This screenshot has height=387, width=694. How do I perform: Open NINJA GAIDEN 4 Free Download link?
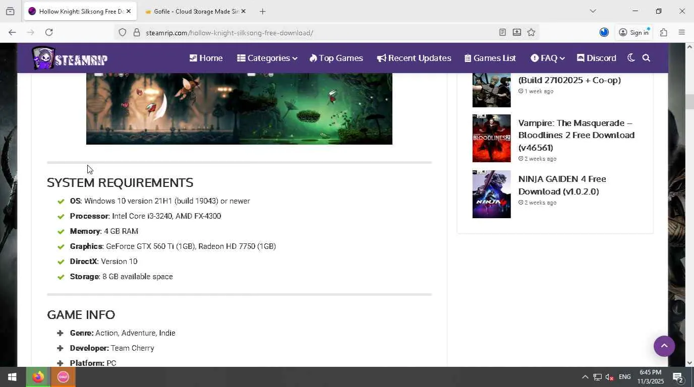562,185
